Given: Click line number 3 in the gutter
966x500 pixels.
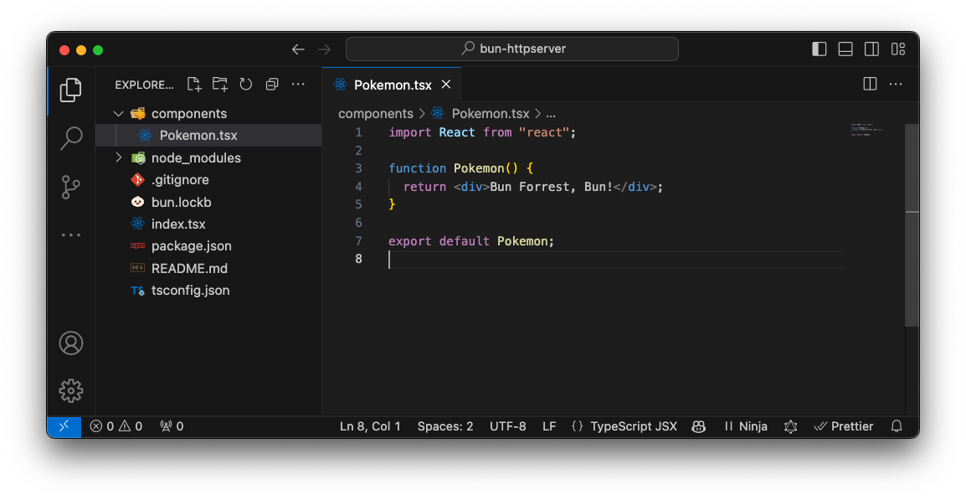Looking at the screenshot, I should tap(358, 168).
